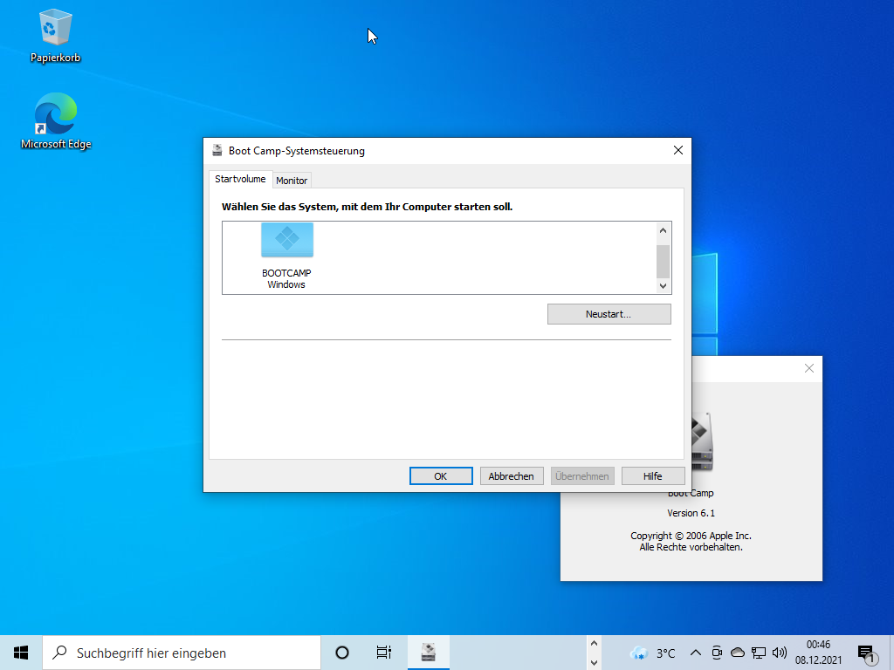Click the Übernehmen button
The width and height of the screenshot is (894, 670).
[x=582, y=475]
